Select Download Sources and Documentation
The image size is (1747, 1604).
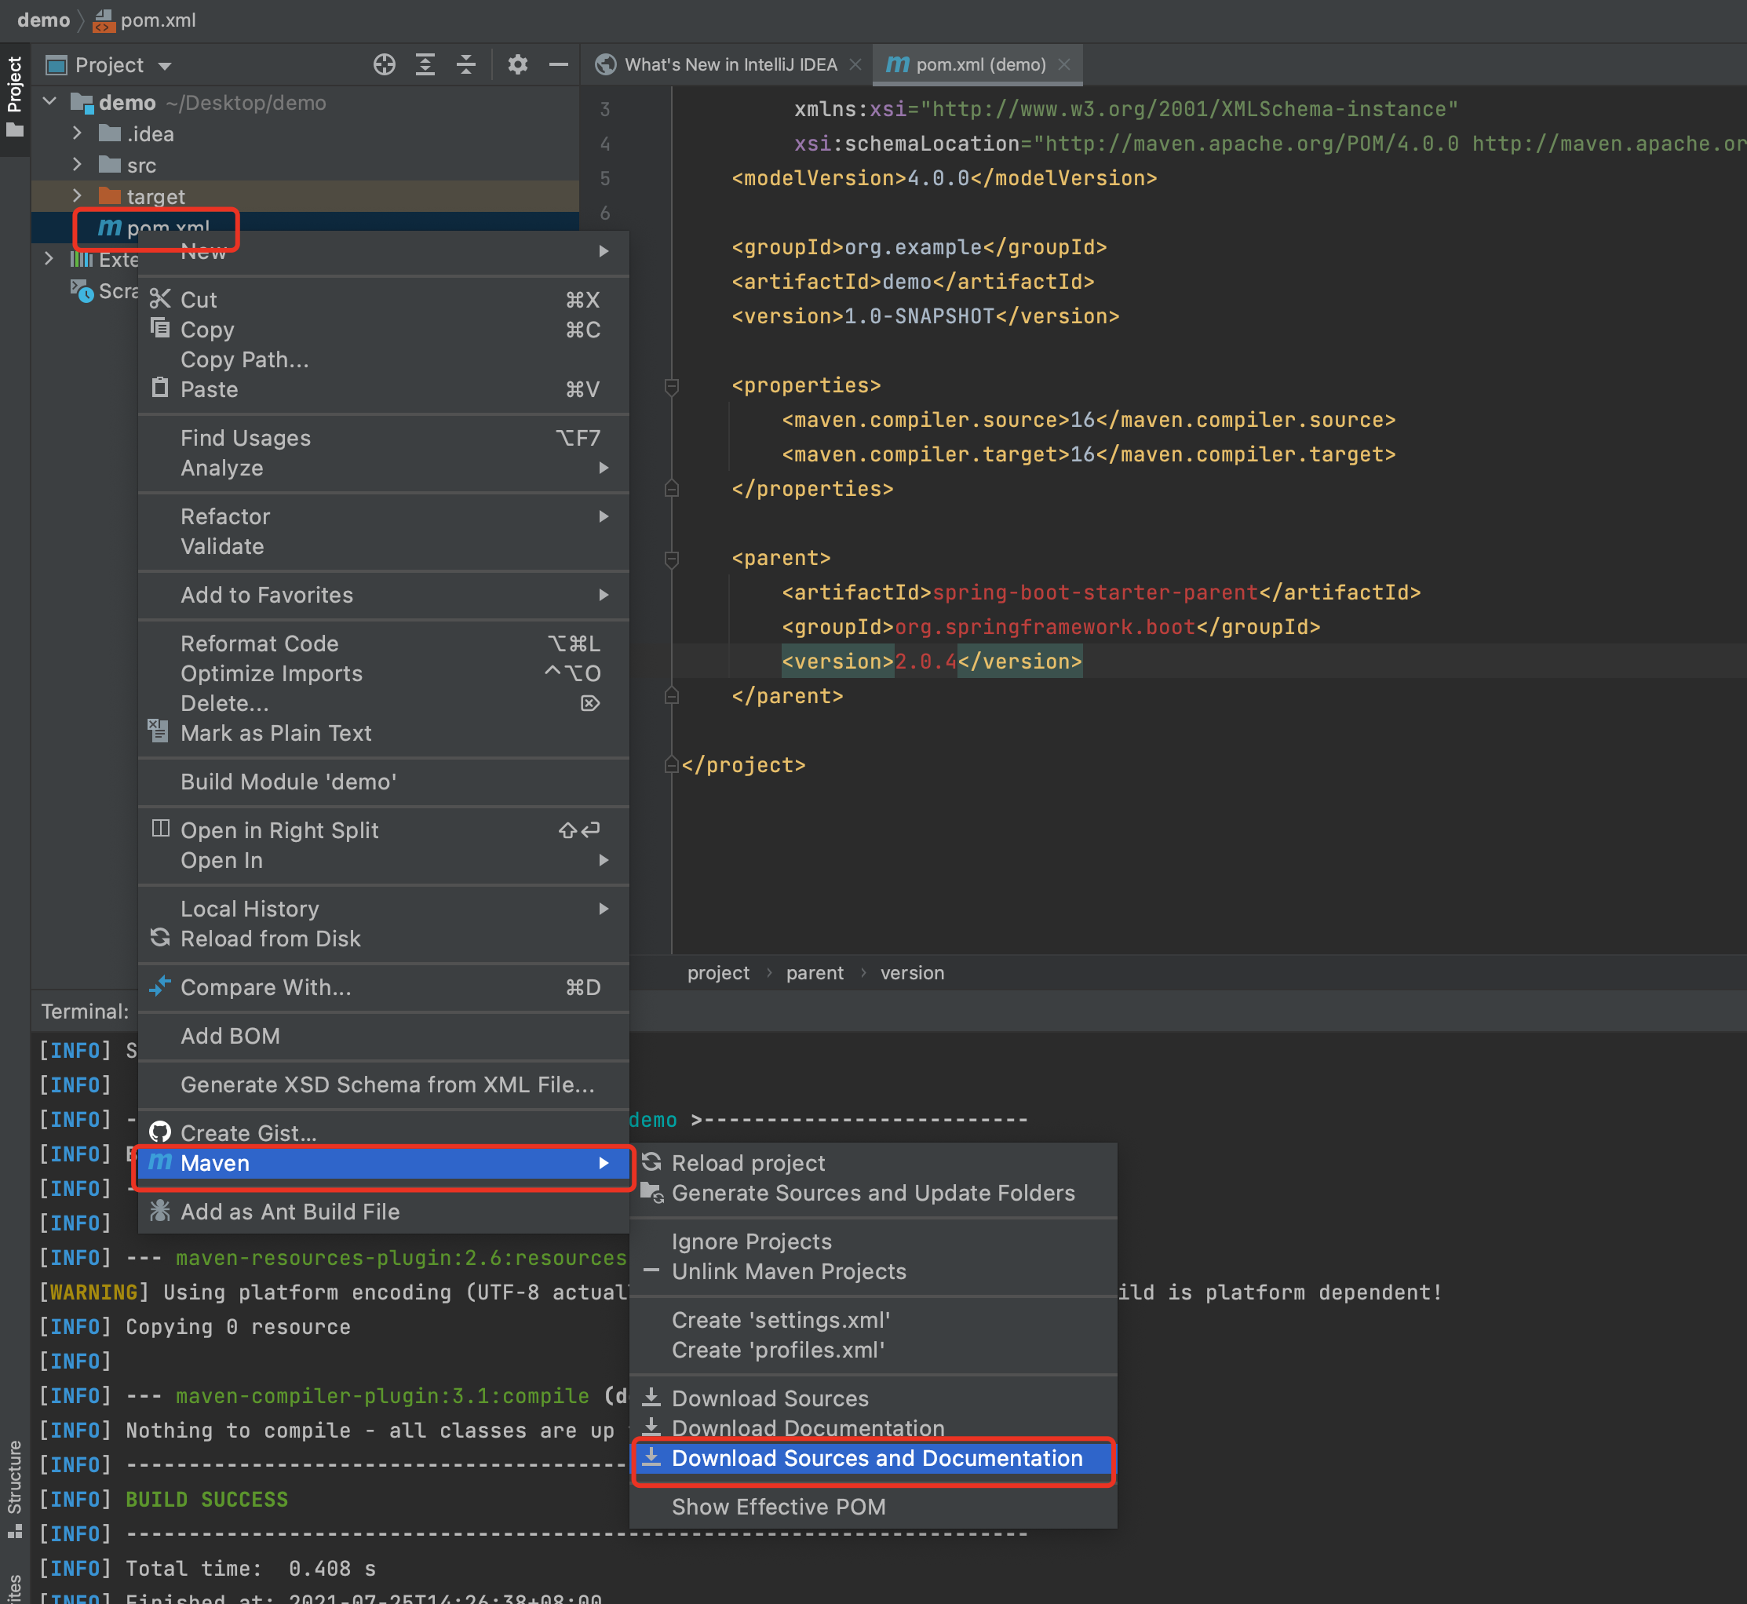[x=877, y=1458]
